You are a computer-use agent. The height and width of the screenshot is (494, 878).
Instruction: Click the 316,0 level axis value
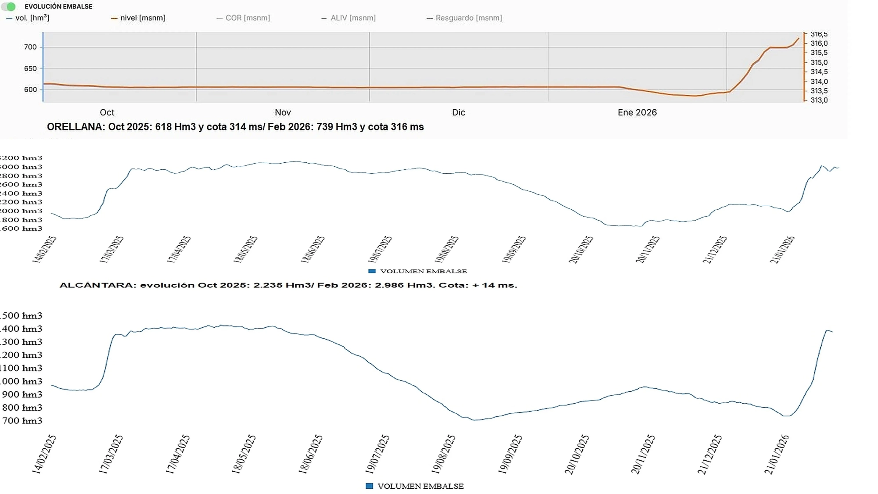[x=819, y=43]
